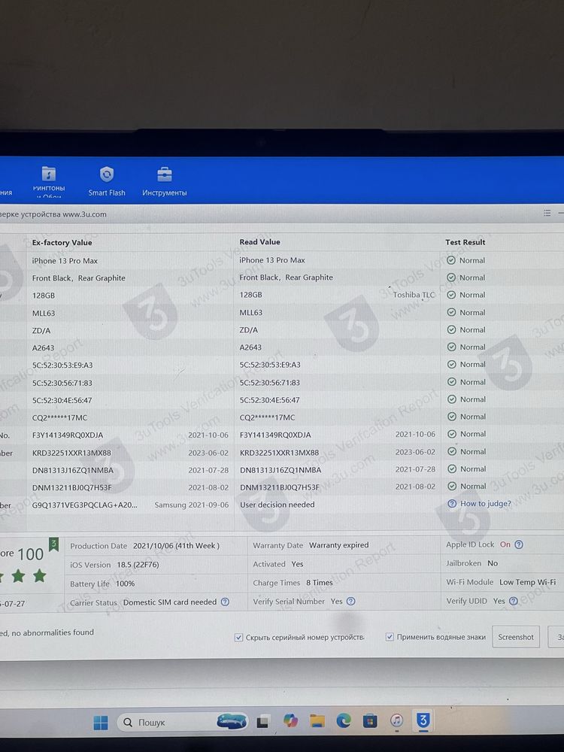This screenshot has width=564, height=752.
Task: Select Ex-factory Front Black, Rear Graphite cell
Action: pyautogui.click(x=79, y=278)
